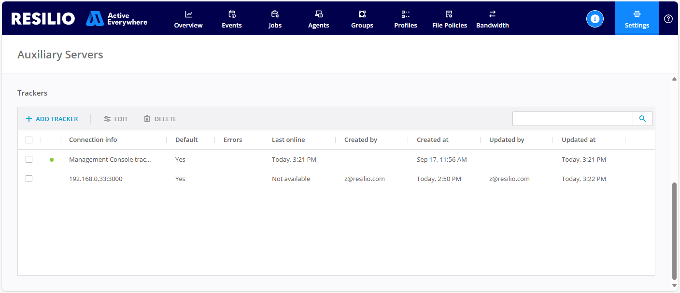Sort table by Updated at header

578,140
